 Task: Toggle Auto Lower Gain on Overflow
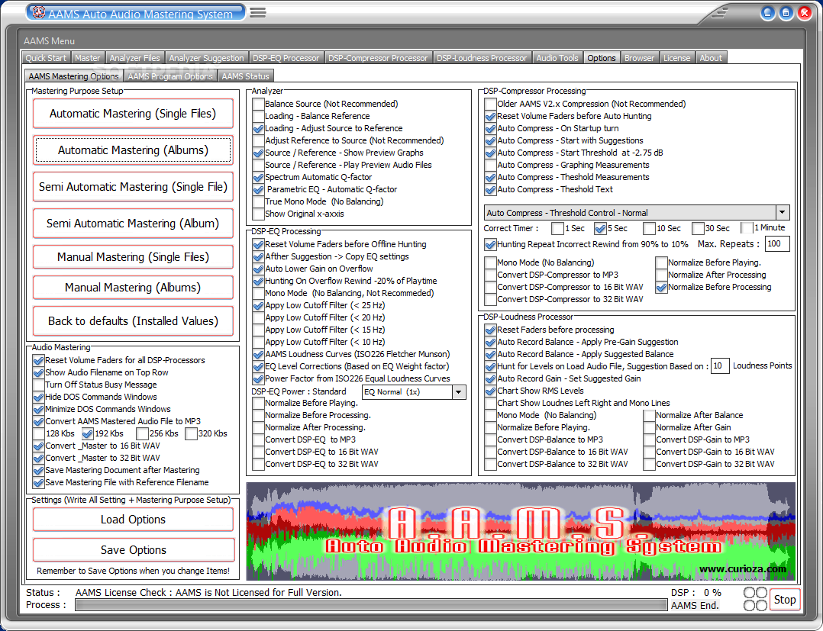[258, 269]
